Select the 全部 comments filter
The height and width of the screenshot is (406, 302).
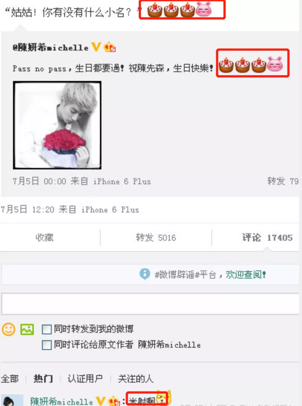pyautogui.click(x=10, y=379)
